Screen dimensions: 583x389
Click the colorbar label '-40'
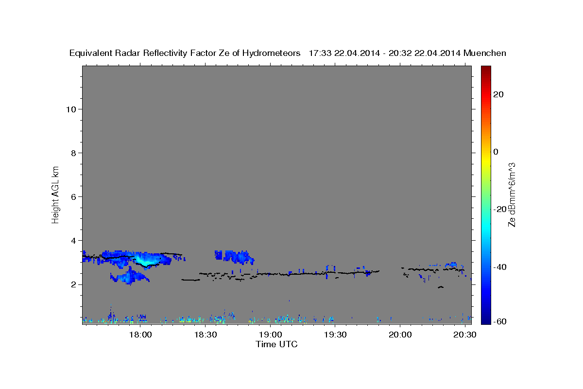500,267
